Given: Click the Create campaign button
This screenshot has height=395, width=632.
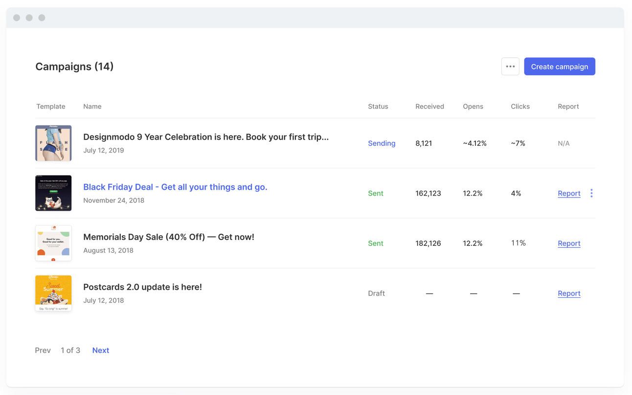Looking at the screenshot, I should click(560, 66).
